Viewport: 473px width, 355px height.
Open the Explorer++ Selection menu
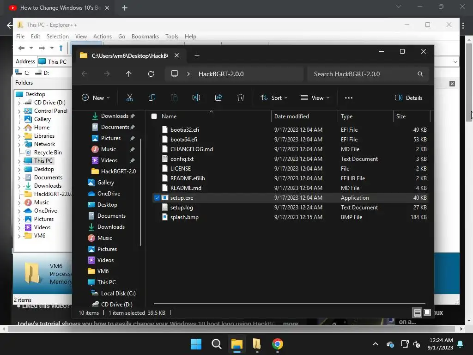click(x=57, y=36)
